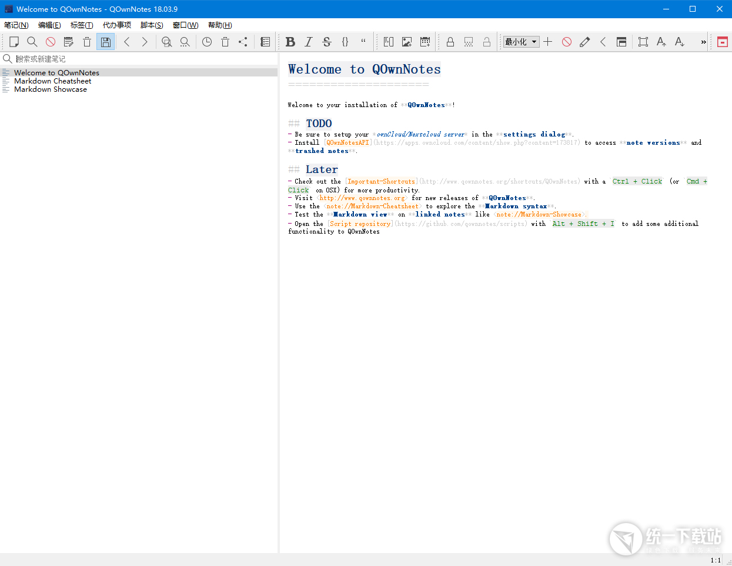Insert block quote with quotation icon
The image size is (732, 566).
point(363,42)
